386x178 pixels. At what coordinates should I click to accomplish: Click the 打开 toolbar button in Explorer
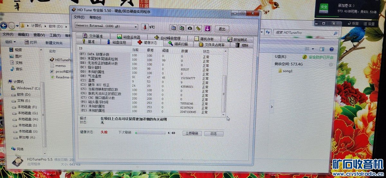click(31, 42)
